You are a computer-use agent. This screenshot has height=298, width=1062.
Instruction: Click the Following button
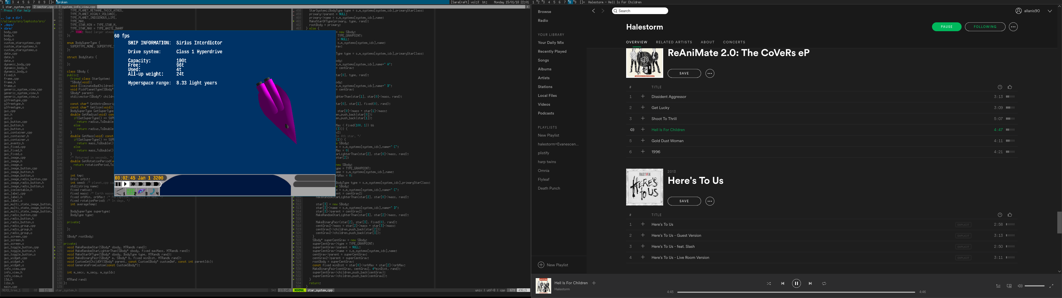tap(985, 27)
